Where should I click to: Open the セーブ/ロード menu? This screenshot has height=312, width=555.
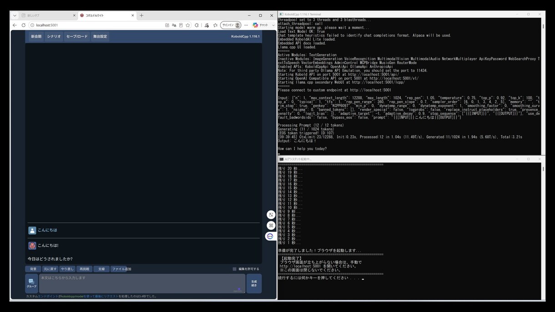coord(77,36)
